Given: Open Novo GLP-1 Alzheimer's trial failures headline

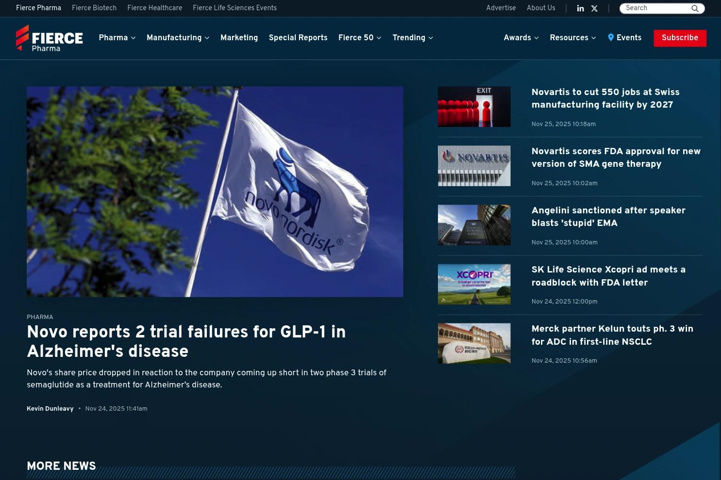Looking at the screenshot, I should [186, 341].
